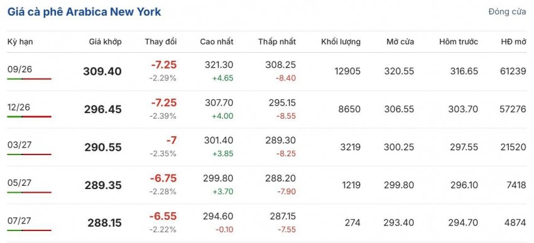The width and height of the screenshot is (534, 243).
Task: Click the range bar under 07/27
Action: click(x=30, y=230)
